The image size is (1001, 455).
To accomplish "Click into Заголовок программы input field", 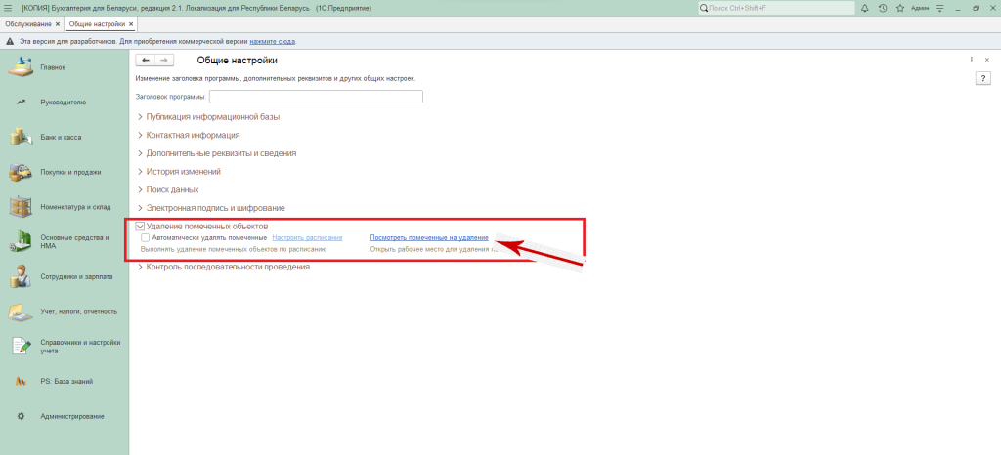I will click(x=315, y=97).
